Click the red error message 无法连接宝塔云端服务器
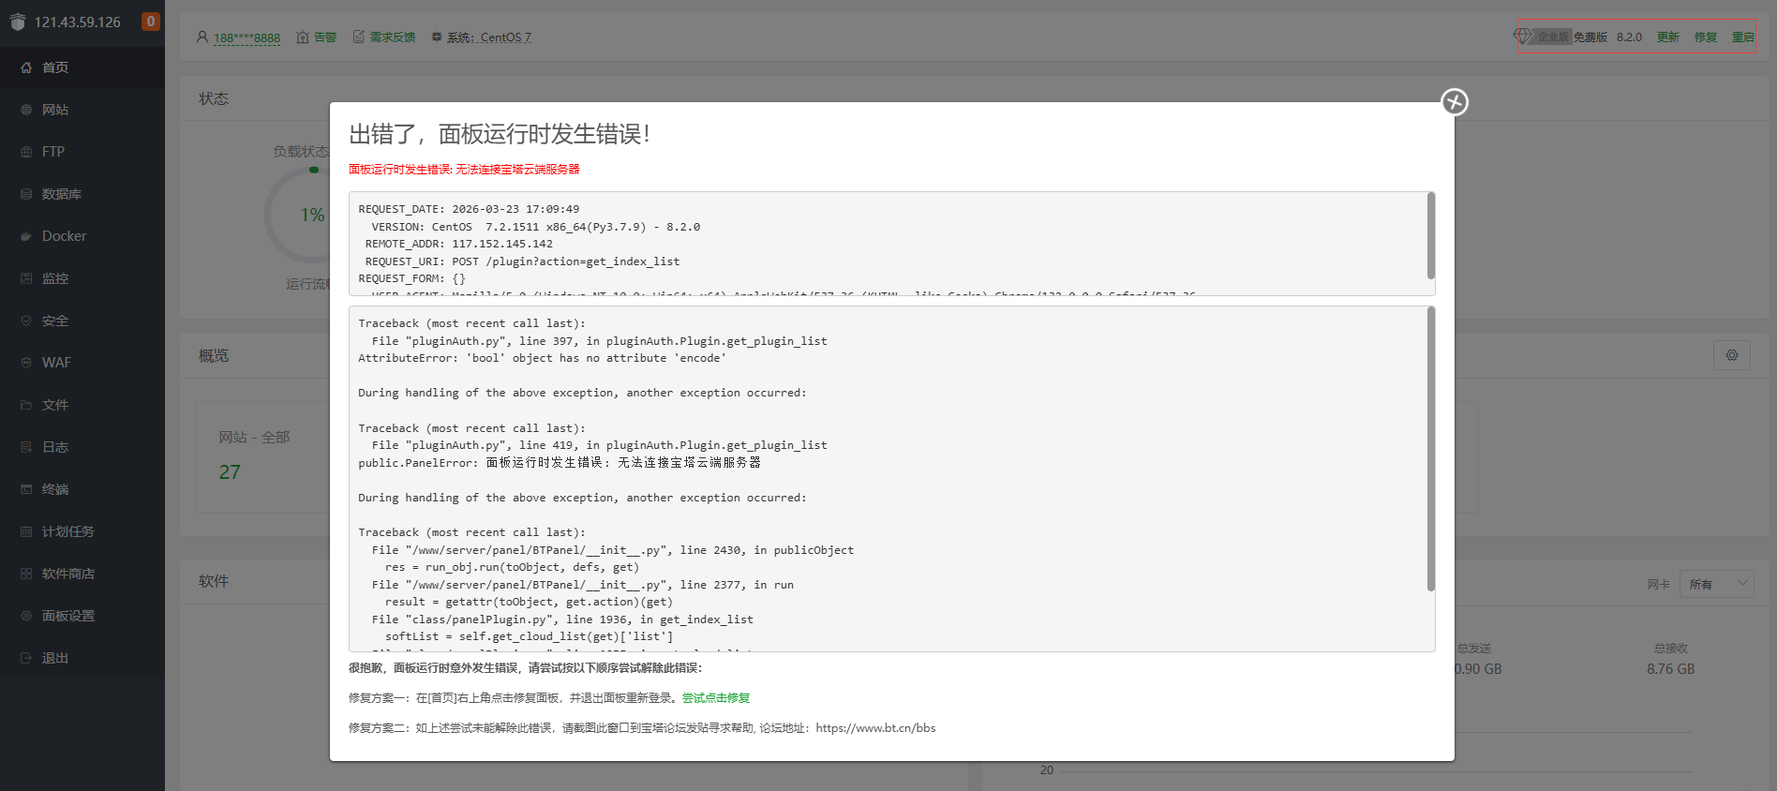This screenshot has height=791, width=1777. [464, 170]
